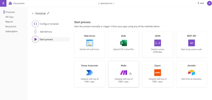Viewport: 212px width, 100px height.
Task: Click the Make card title
Action: pyautogui.click(x=123, y=65)
